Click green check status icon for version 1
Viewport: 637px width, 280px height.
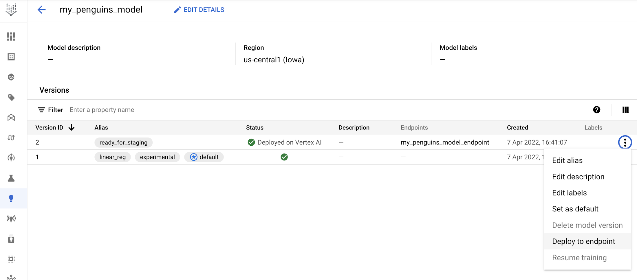tap(284, 157)
